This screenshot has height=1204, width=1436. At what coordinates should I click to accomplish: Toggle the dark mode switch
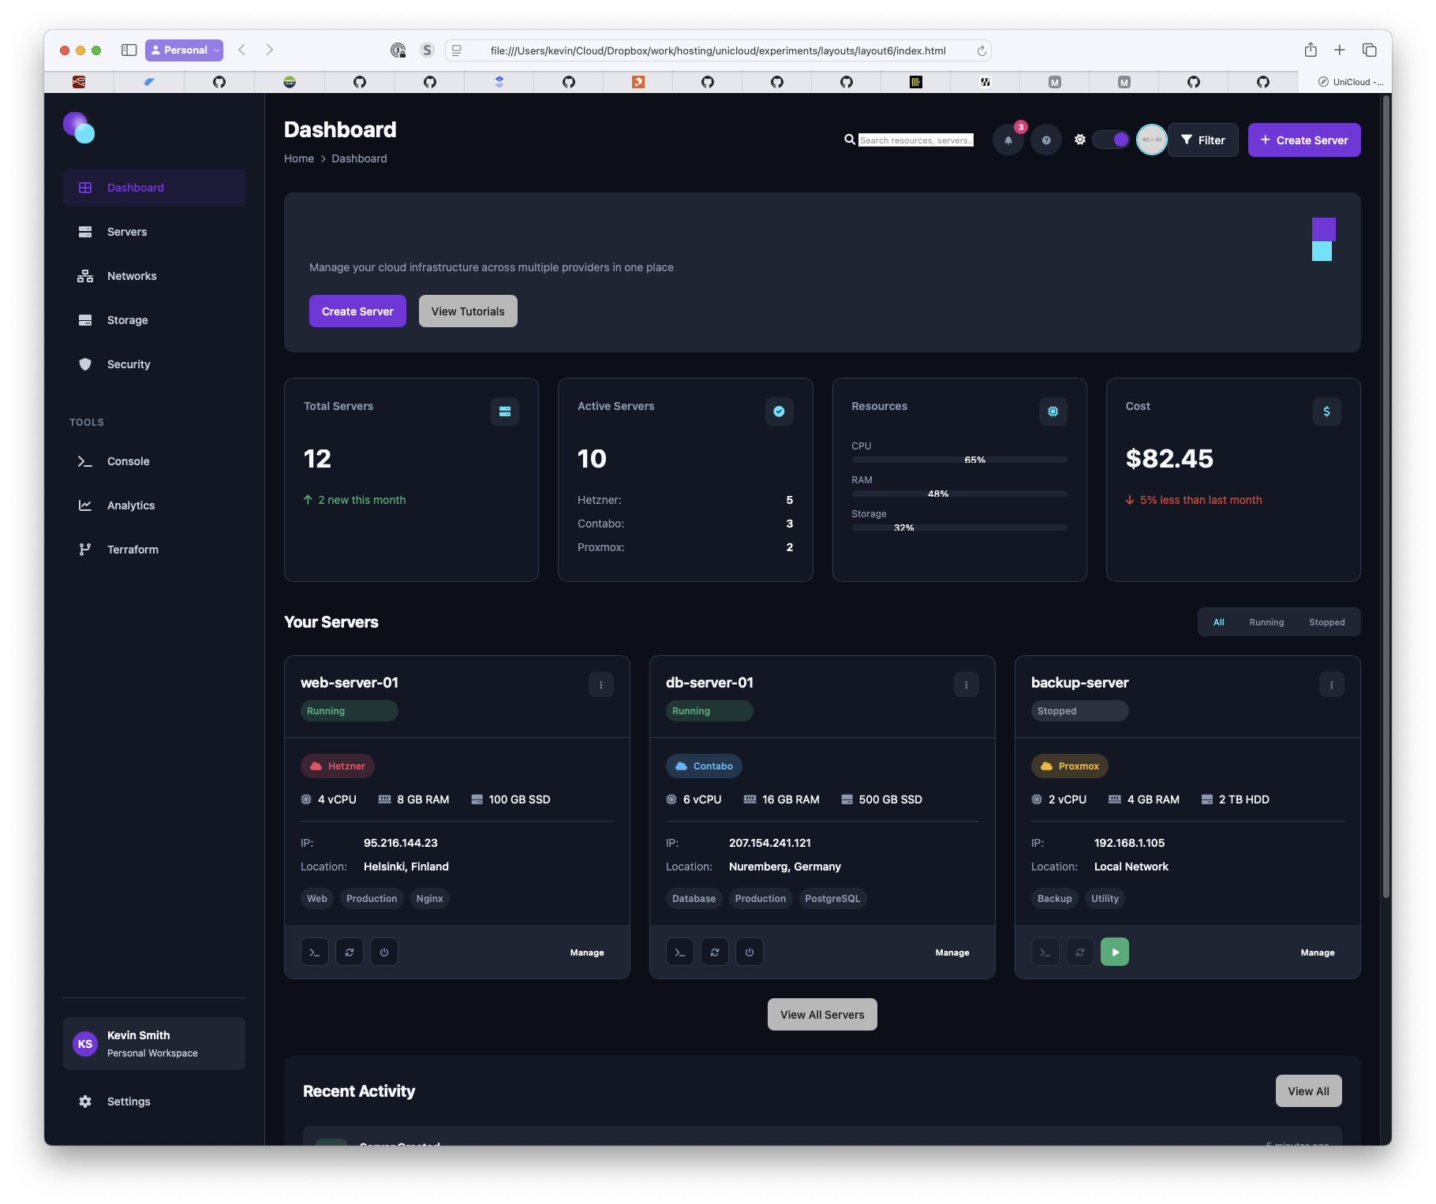tap(1111, 140)
